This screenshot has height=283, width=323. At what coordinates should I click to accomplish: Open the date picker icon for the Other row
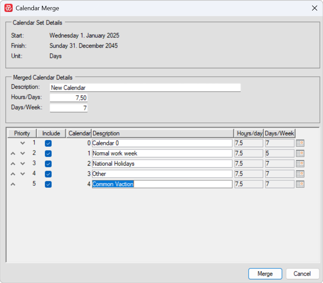pos(300,174)
